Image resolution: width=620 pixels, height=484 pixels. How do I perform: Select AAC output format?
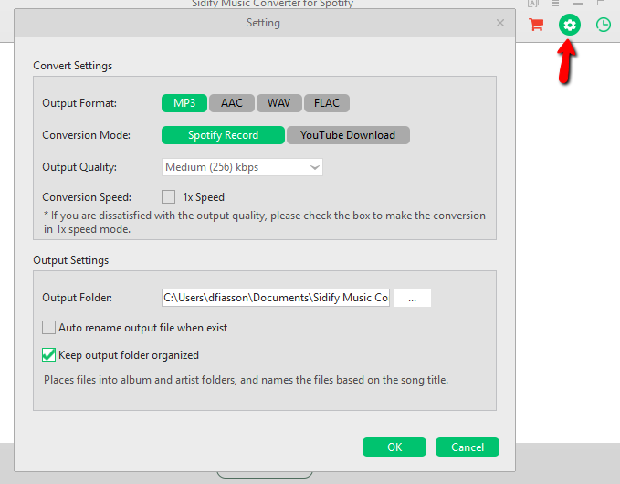232,103
